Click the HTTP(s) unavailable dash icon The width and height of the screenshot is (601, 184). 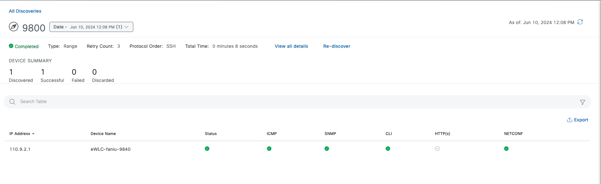click(x=437, y=149)
